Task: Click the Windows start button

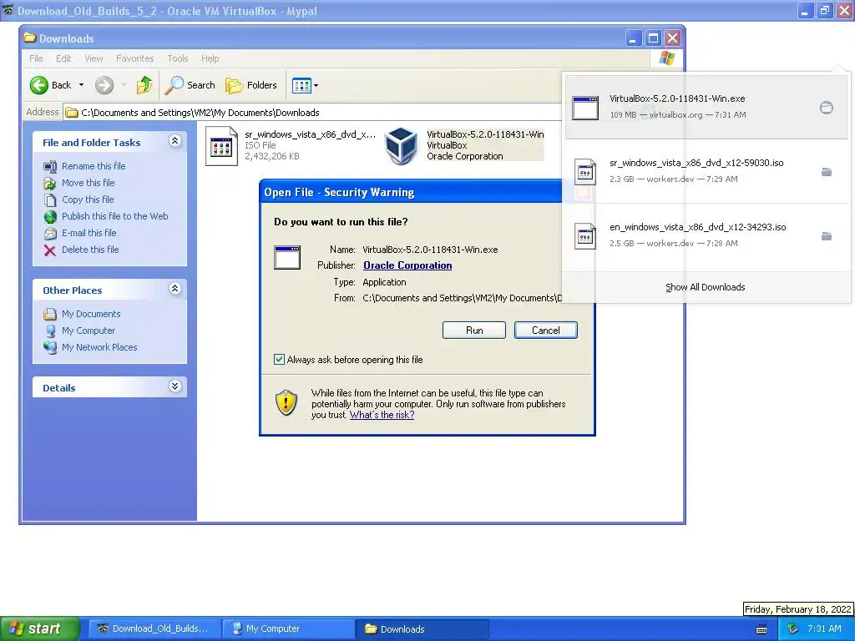Action: 40,628
